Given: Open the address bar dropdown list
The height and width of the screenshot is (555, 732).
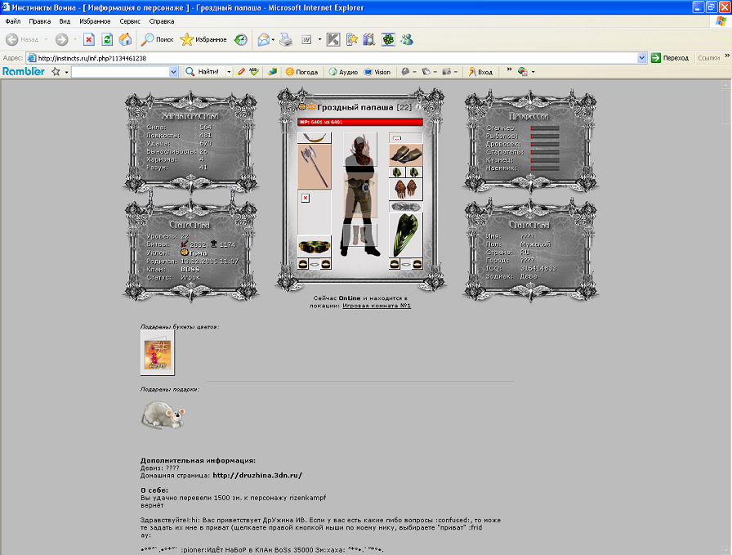Looking at the screenshot, I should (642, 58).
